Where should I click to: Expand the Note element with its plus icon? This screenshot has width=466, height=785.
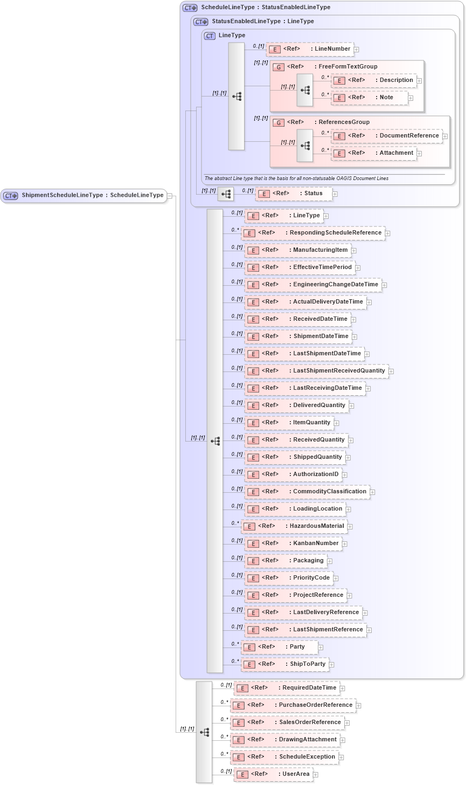[409, 98]
